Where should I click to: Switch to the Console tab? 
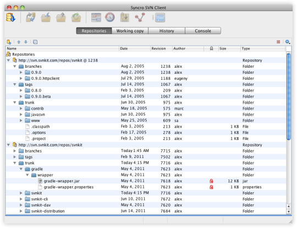coord(203,31)
